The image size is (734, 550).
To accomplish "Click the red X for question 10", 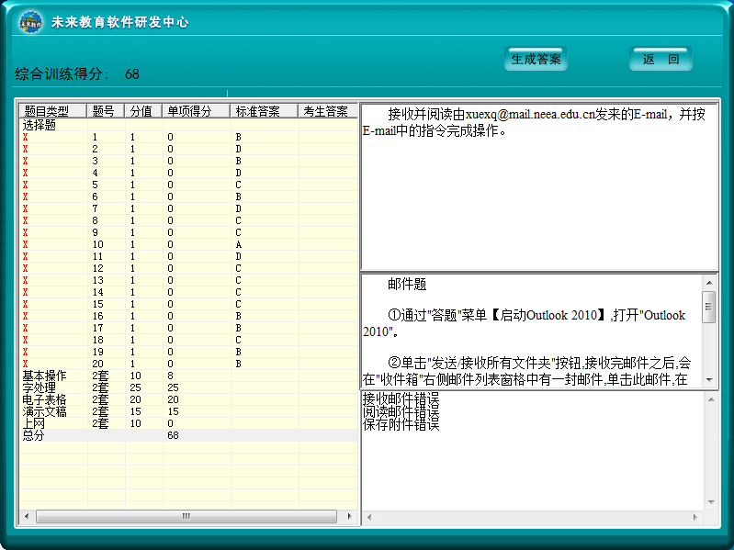I will coord(26,244).
